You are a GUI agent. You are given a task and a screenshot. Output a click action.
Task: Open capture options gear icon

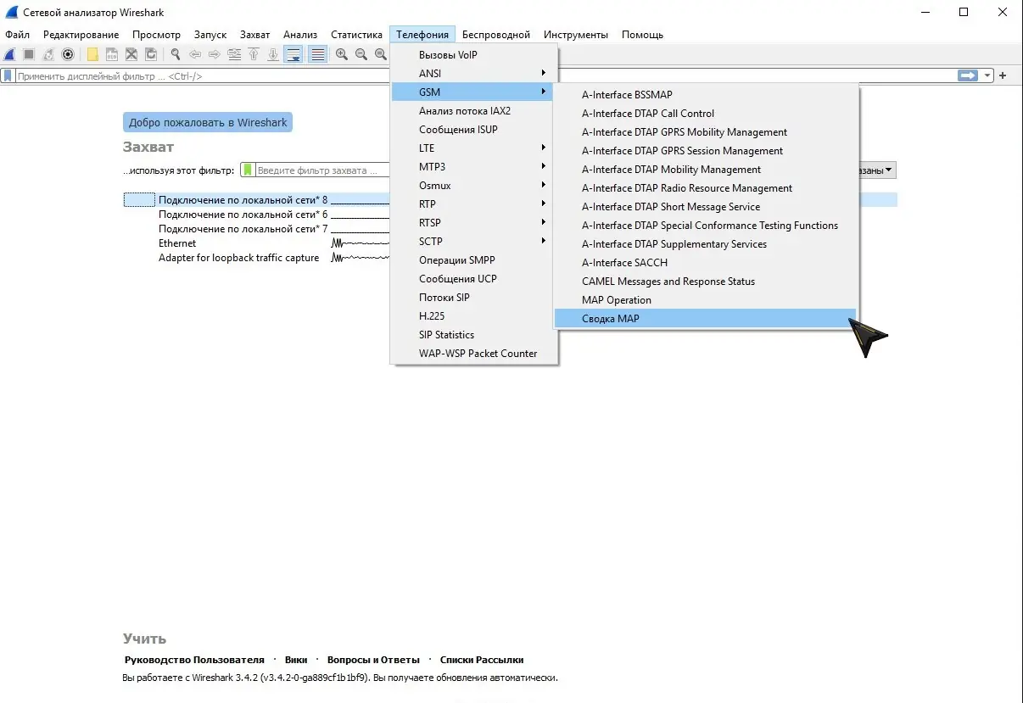point(68,54)
